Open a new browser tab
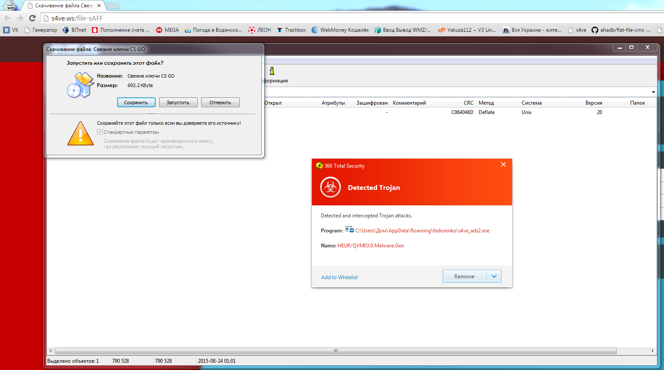The height and width of the screenshot is (370, 664). tap(113, 6)
